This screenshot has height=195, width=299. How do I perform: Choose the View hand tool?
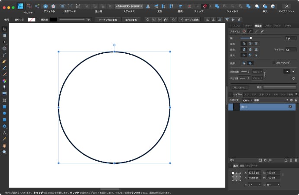coord(4,146)
